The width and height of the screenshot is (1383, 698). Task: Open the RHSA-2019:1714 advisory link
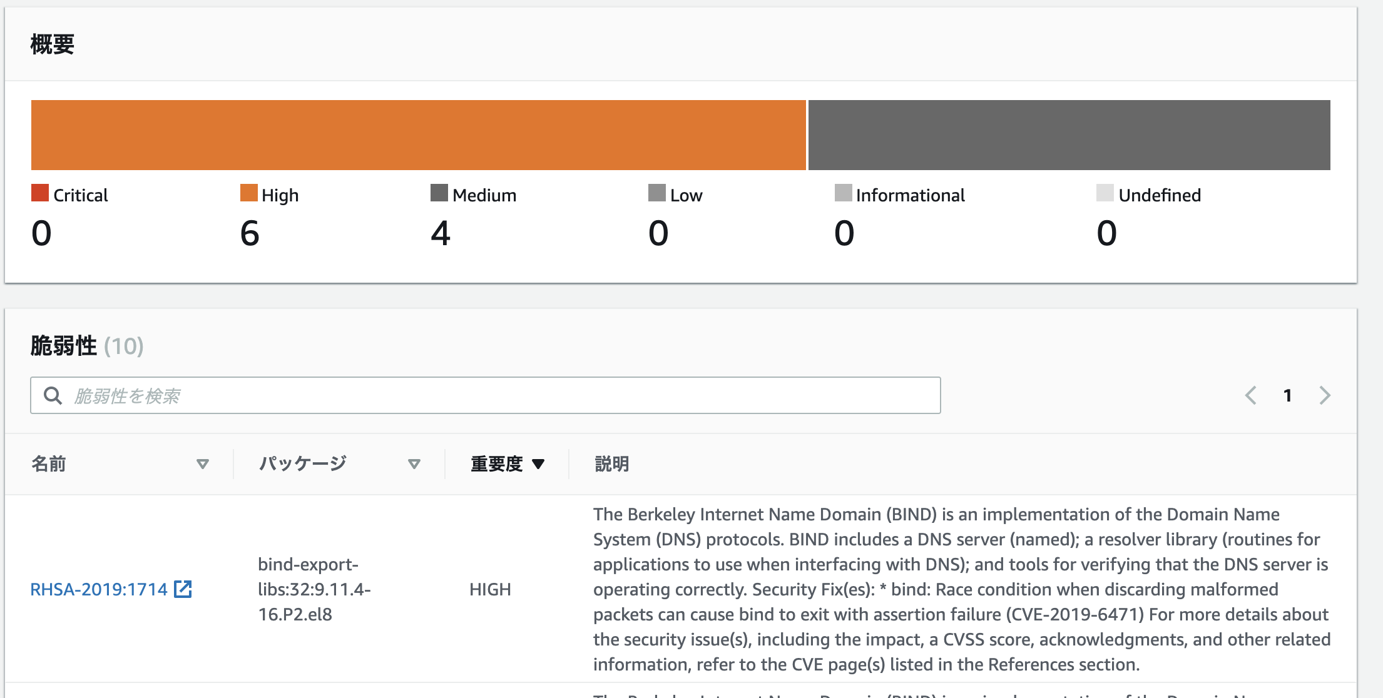(99, 589)
